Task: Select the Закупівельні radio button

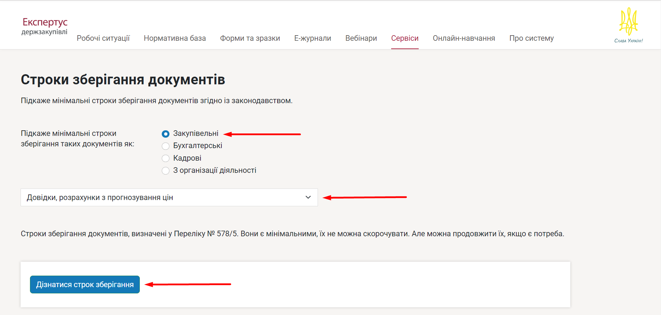Action: tap(166, 134)
